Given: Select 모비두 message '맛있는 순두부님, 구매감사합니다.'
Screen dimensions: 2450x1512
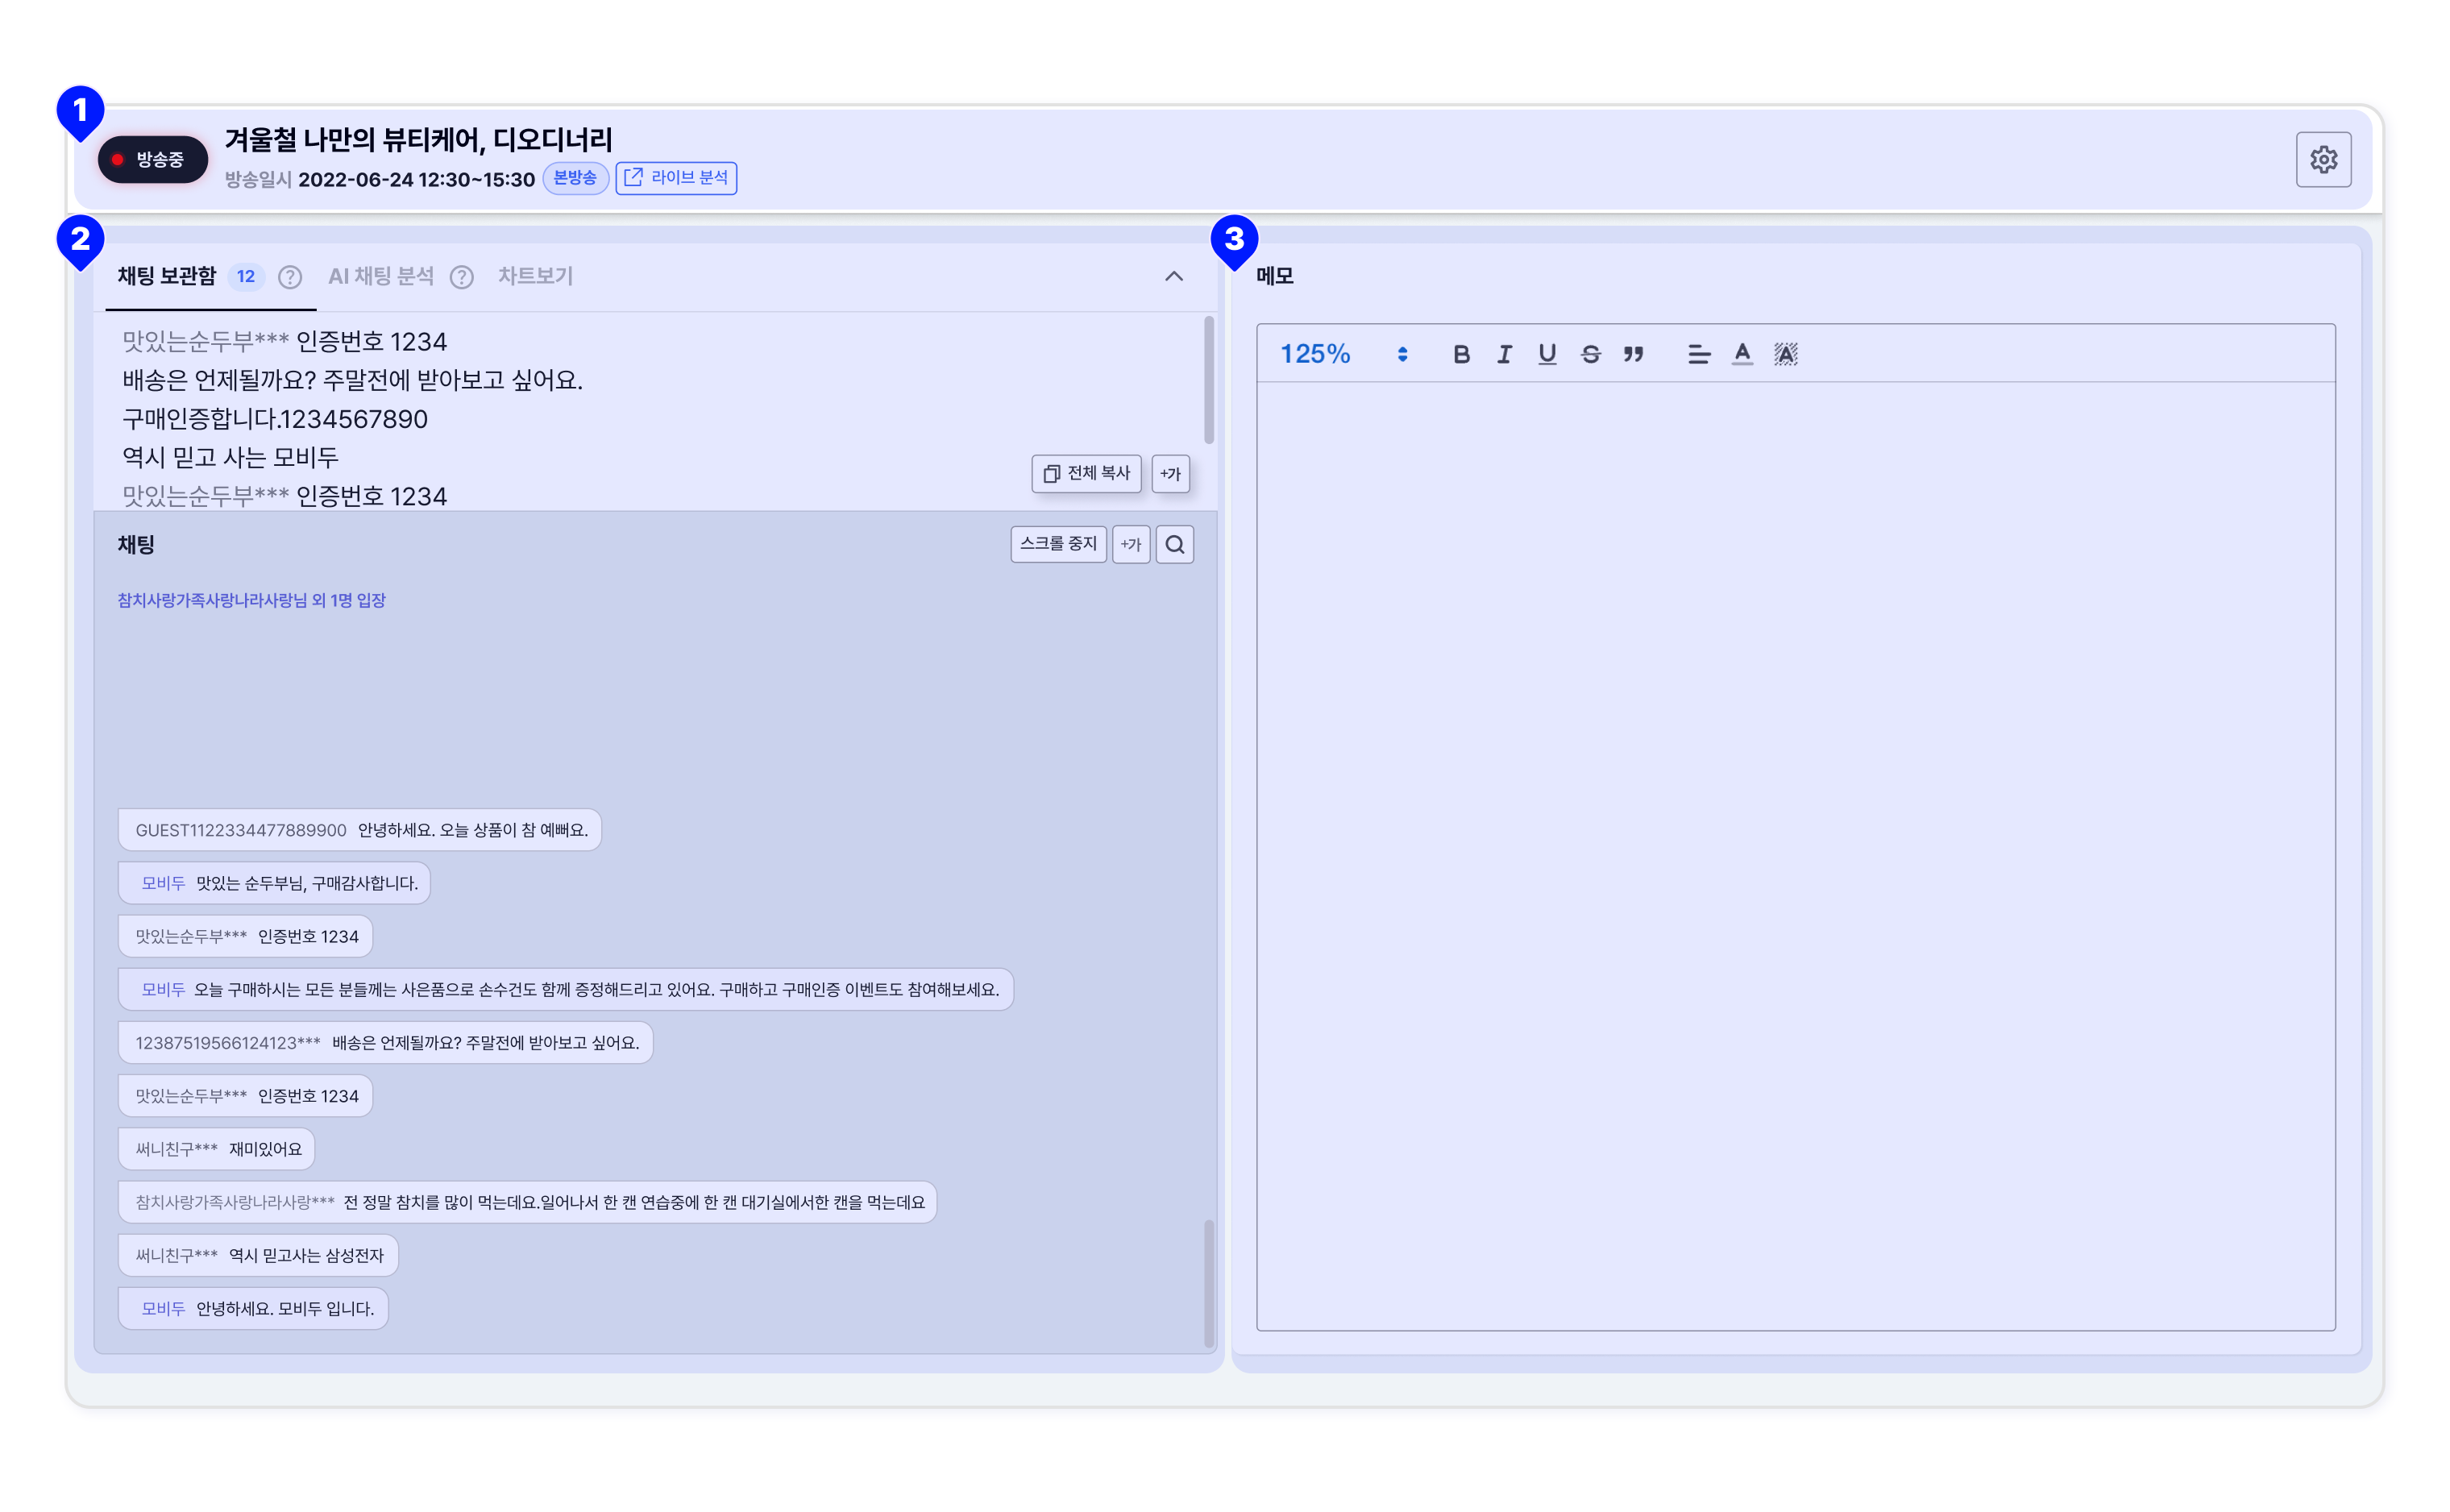Looking at the screenshot, I should click(274, 883).
